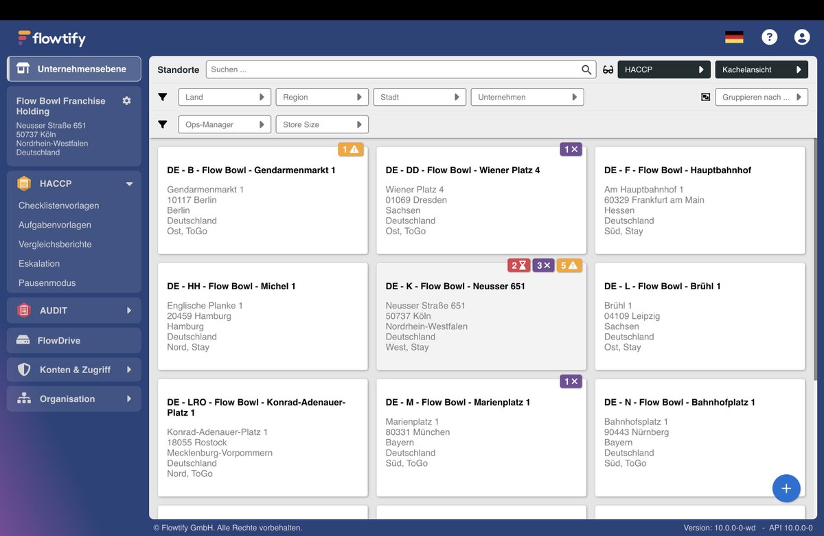This screenshot has width=824, height=536.
Task: Open Vergleichsberichte menu item
Action: coord(55,244)
